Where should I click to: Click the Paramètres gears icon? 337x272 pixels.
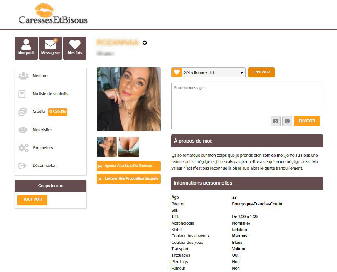coord(23,148)
